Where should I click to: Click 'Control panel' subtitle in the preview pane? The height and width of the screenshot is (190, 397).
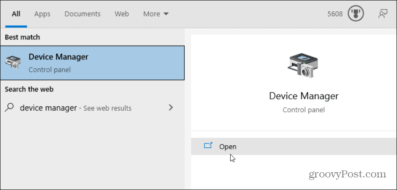(303, 110)
